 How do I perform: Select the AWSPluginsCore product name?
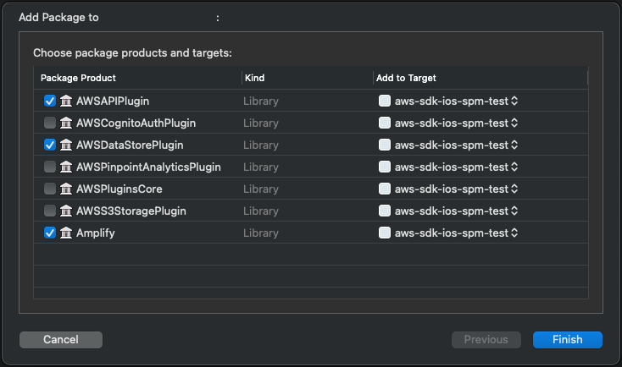[119, 189]
